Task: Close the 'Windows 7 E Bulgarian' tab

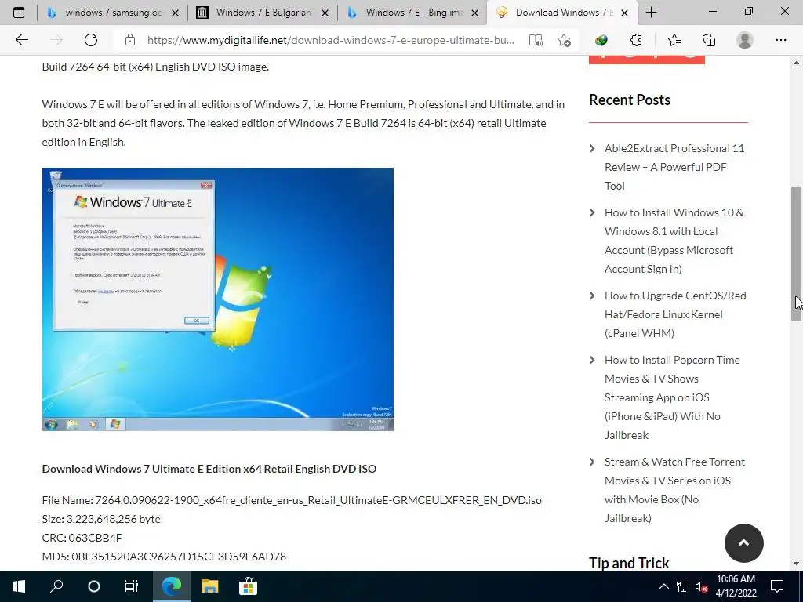Action: (325, 13)
